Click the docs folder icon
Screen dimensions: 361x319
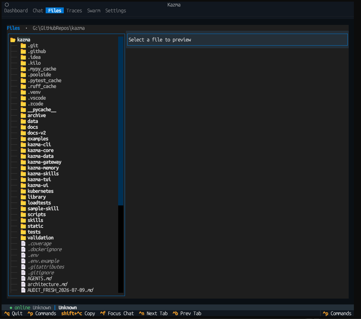[x=23, y=127]
